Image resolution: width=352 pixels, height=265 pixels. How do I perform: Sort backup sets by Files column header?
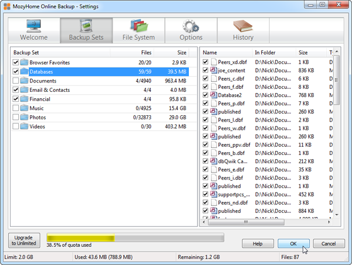132,53
